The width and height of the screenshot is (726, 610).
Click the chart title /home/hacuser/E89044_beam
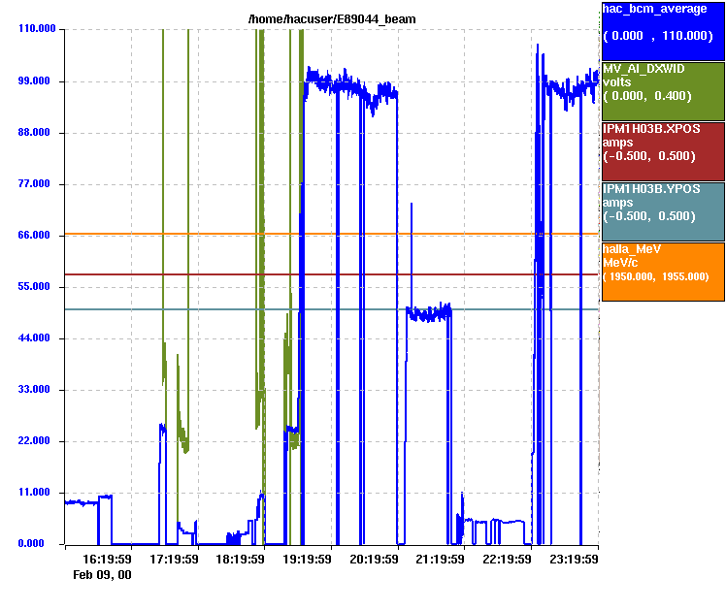(331, 20)
